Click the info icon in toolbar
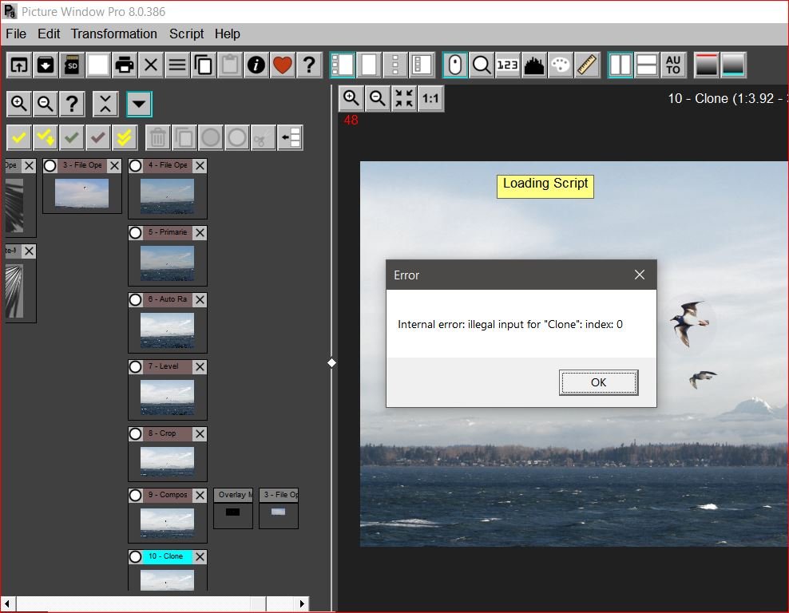This screenshot has height=613, width=789. click(x=256, y=65)
